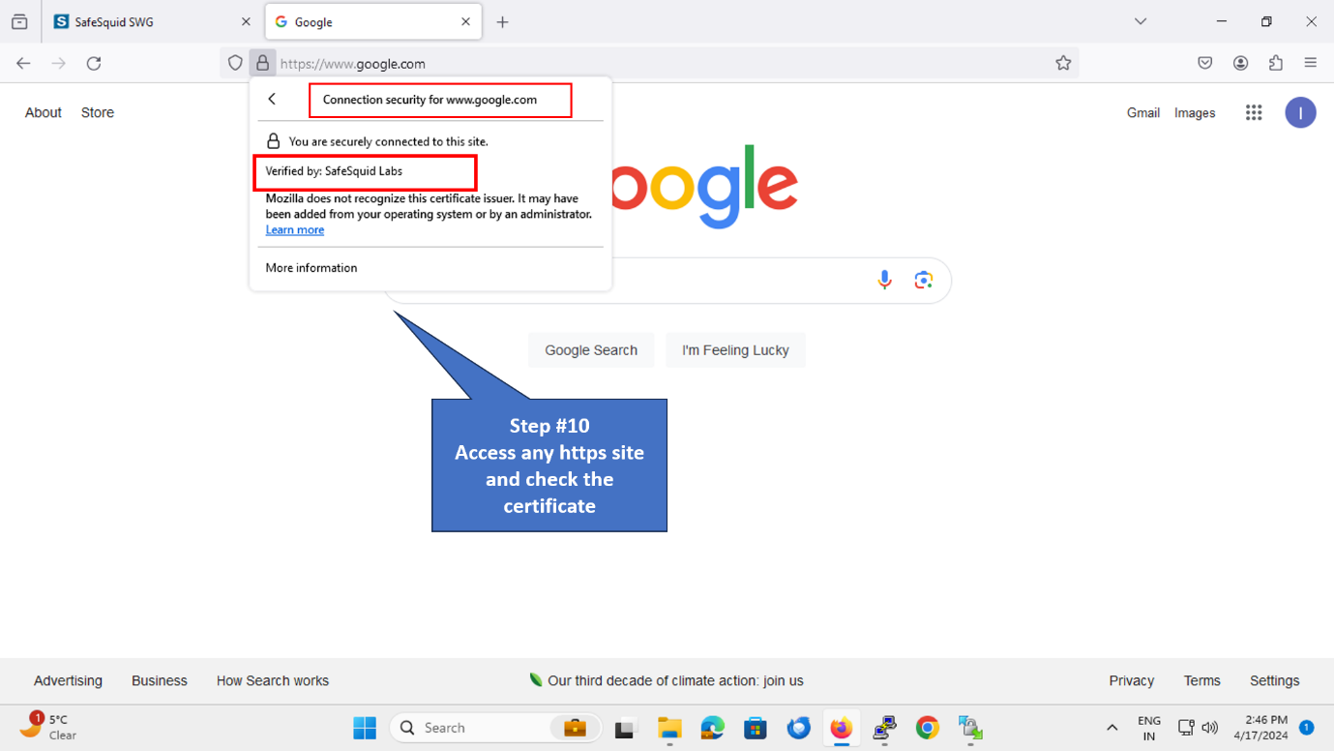
Task: Open the Save to Pocket icon
Action: (1204, 63)
